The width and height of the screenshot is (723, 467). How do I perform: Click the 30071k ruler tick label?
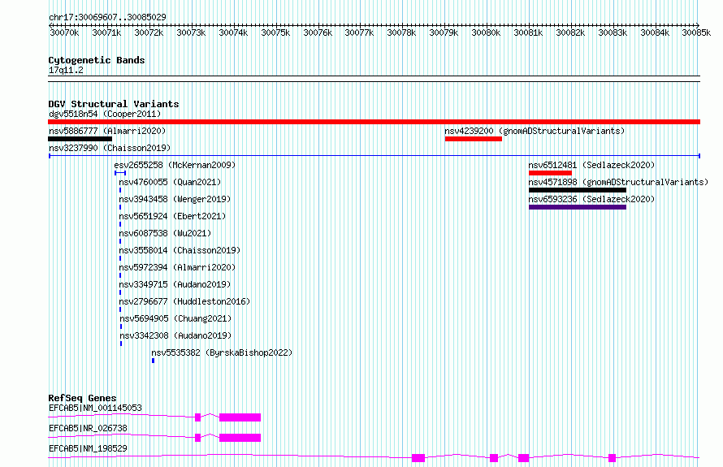[x=106, y=32]
